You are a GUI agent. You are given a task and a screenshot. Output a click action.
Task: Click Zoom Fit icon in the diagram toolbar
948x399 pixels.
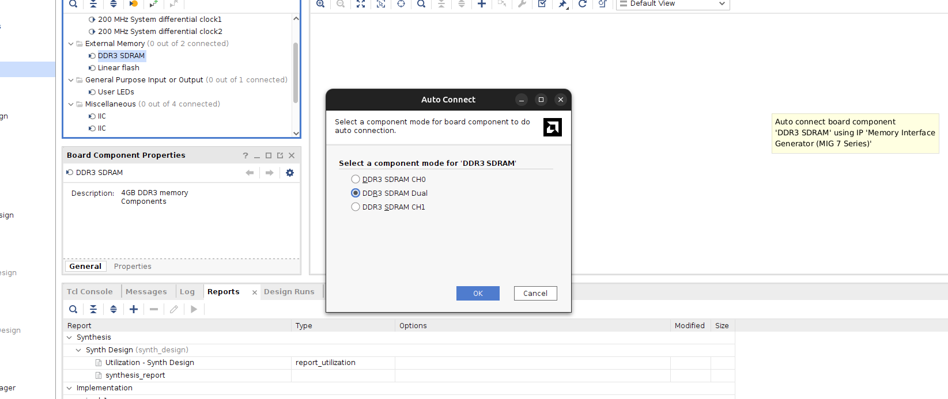tap(361, 4)
